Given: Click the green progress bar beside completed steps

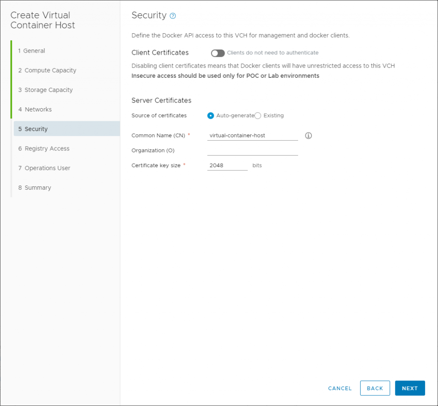Looking at the screenshot, I should [11, 80].
